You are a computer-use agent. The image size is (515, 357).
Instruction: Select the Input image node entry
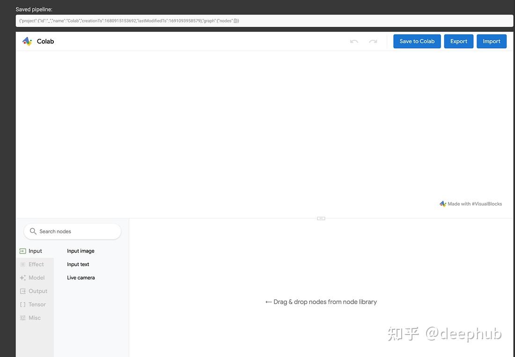pyautogui.click(x=81, y=251)
